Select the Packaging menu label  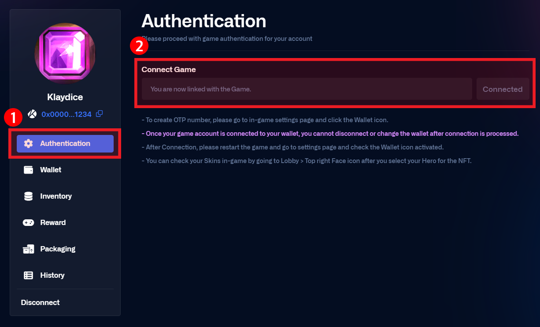click(58, 249)
